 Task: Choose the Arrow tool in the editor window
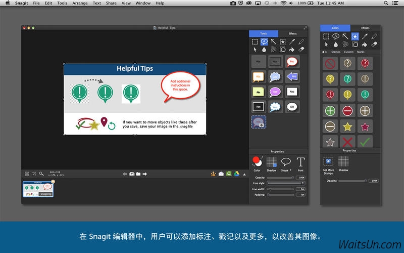(273, 41)
